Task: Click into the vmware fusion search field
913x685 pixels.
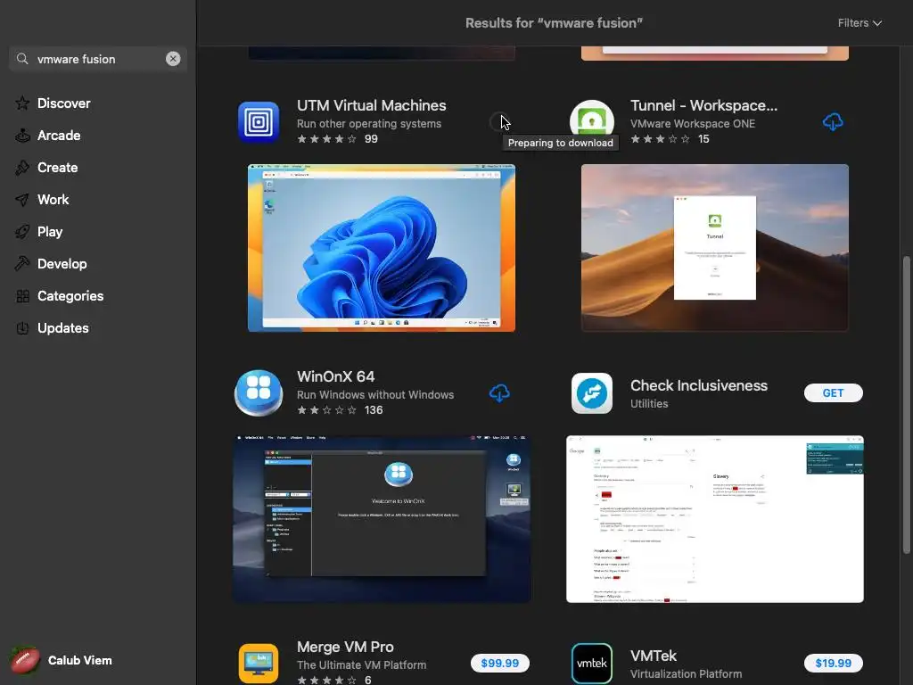Action: [98, 59]
